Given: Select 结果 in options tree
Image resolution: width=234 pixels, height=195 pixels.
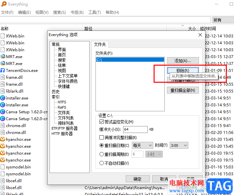Looking at the screenshot, I should click(x=62, y=65).
